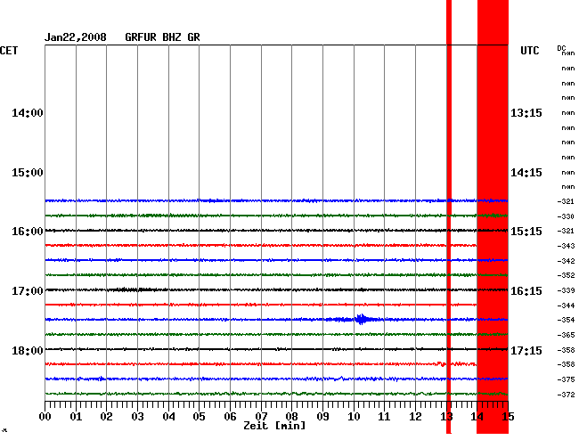
Task: Select the 14:00 CET row label
Action: [x=28, y=113]
